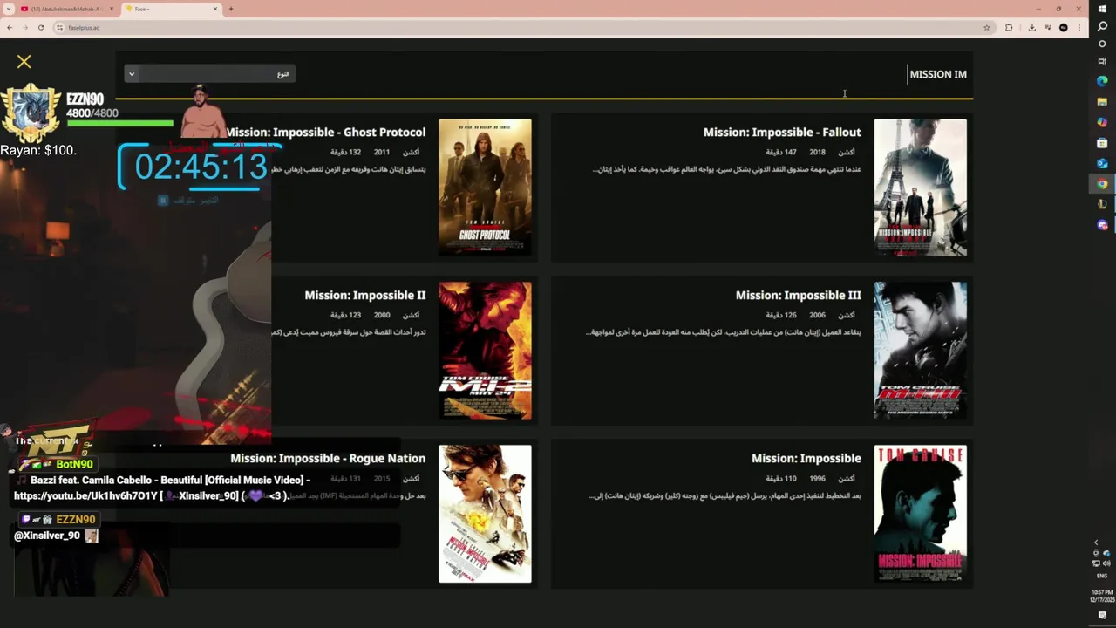1116x628 pixels.
Task: Open the genre filter dropdown
Action: point(209,74)
